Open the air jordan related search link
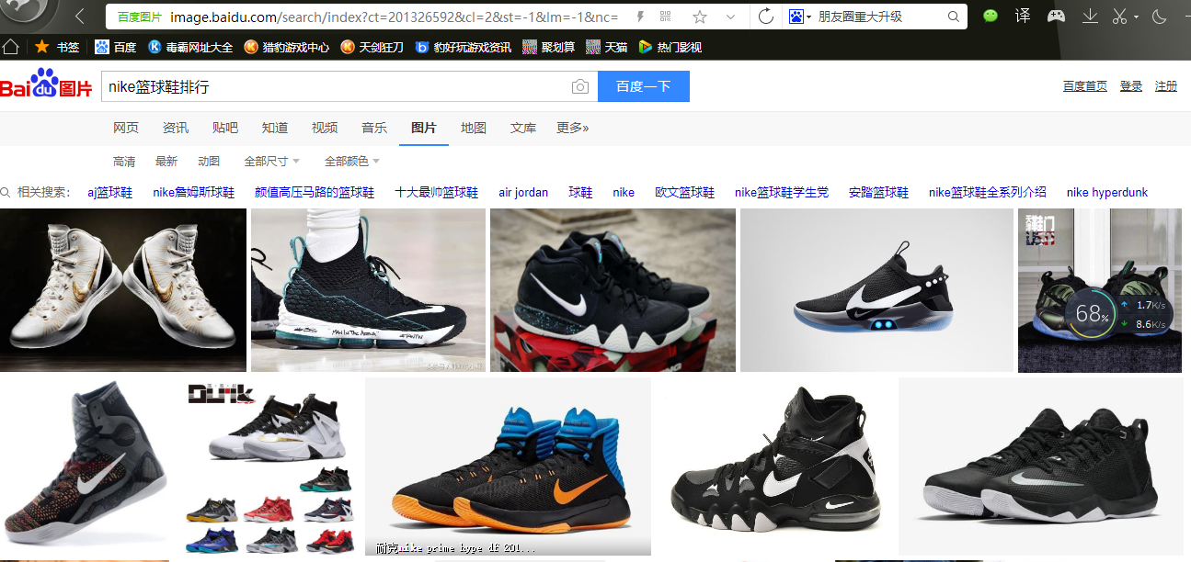1191x562 pixels. [523, 193]
